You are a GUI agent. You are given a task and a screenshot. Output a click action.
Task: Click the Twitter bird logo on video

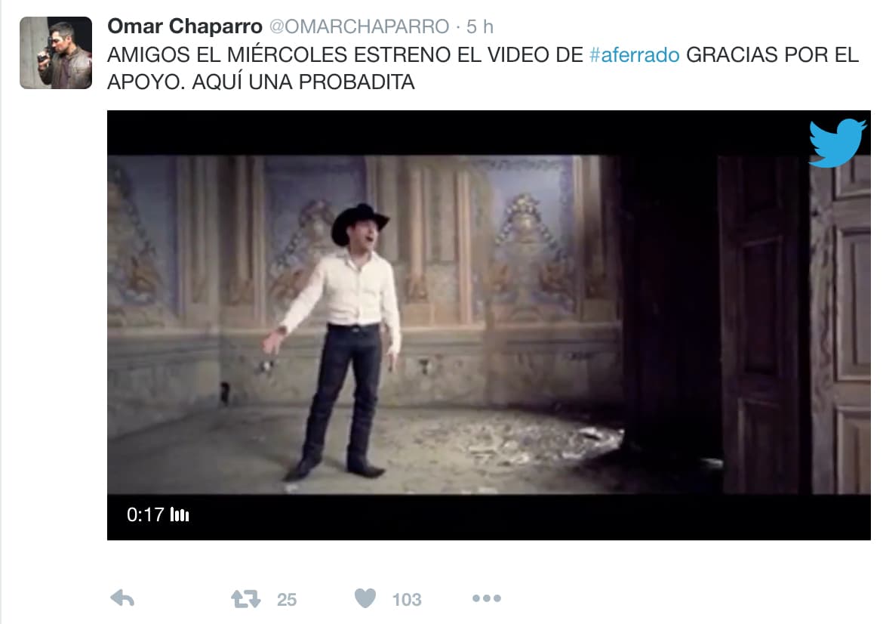click(x=838, y=144)
